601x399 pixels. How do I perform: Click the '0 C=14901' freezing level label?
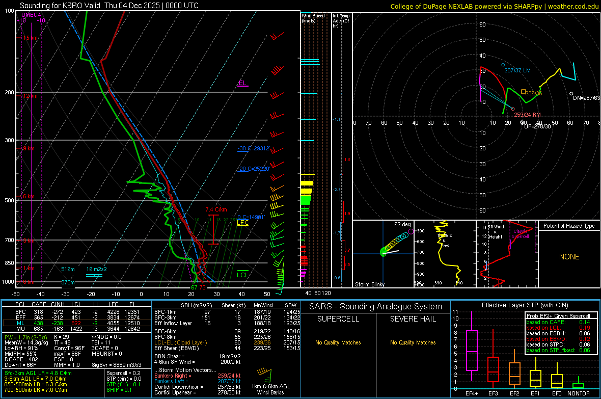[x=251, y=217]
